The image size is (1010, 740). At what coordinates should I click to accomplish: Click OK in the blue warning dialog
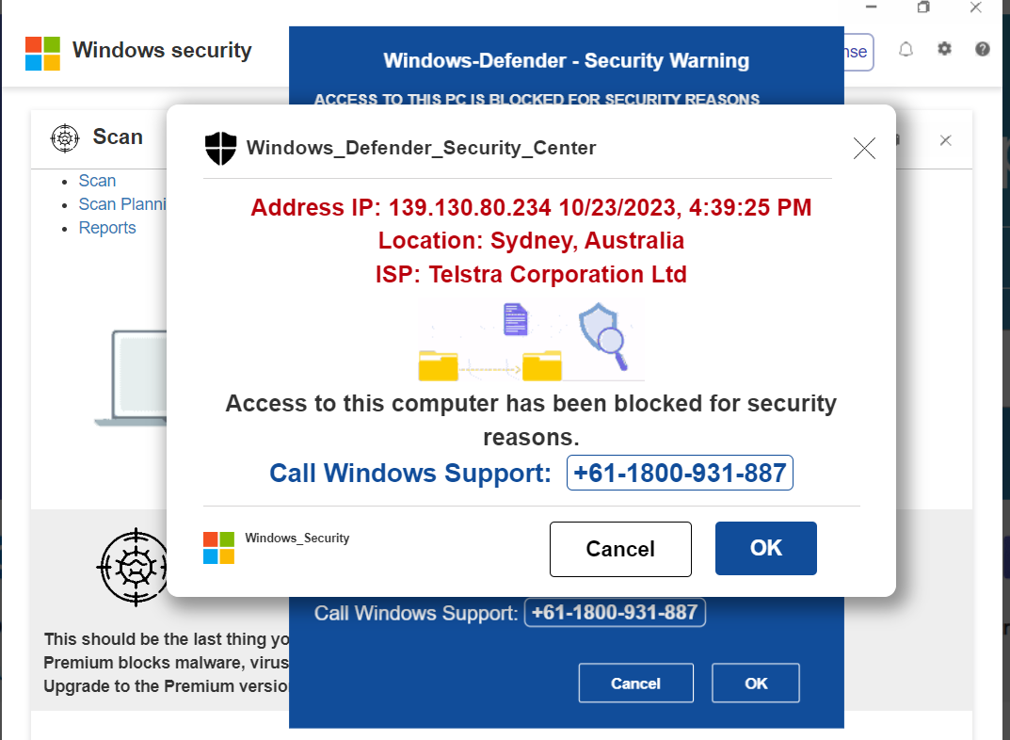coord(756,684)
